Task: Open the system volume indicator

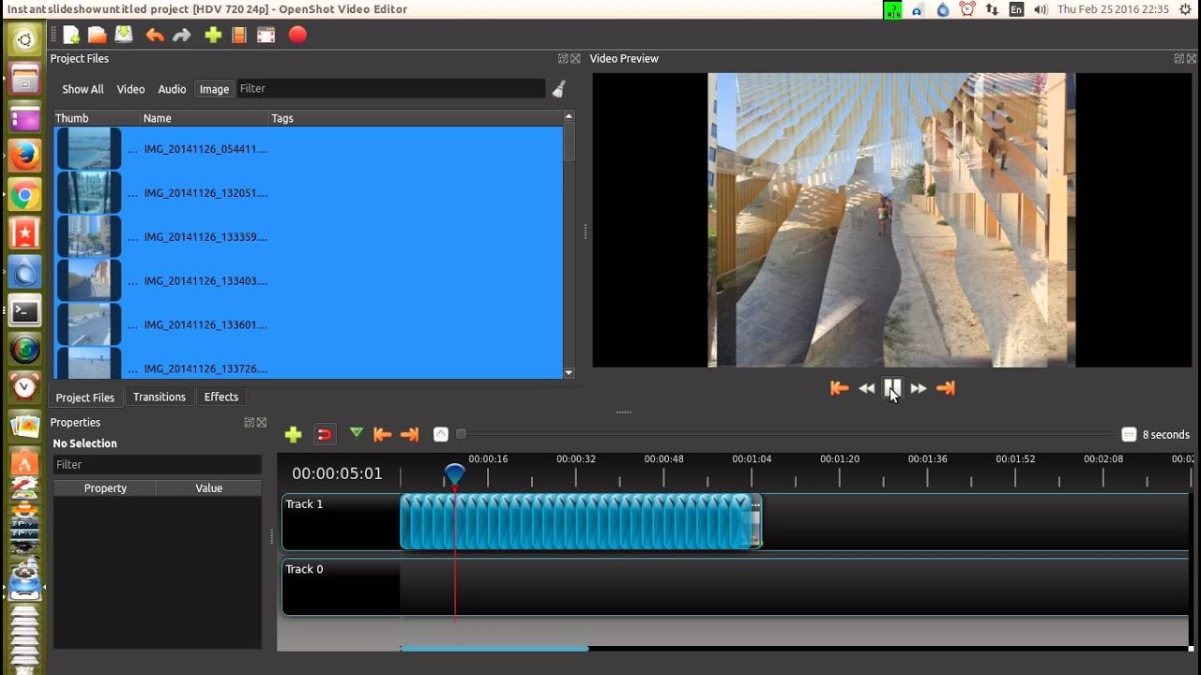Action: click(1041, 9)
